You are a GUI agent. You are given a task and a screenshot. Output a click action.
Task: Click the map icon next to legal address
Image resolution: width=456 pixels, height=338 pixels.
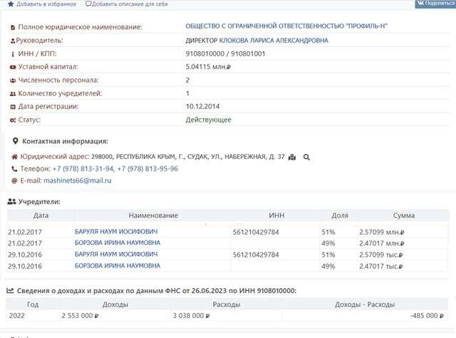pos(292,157)
